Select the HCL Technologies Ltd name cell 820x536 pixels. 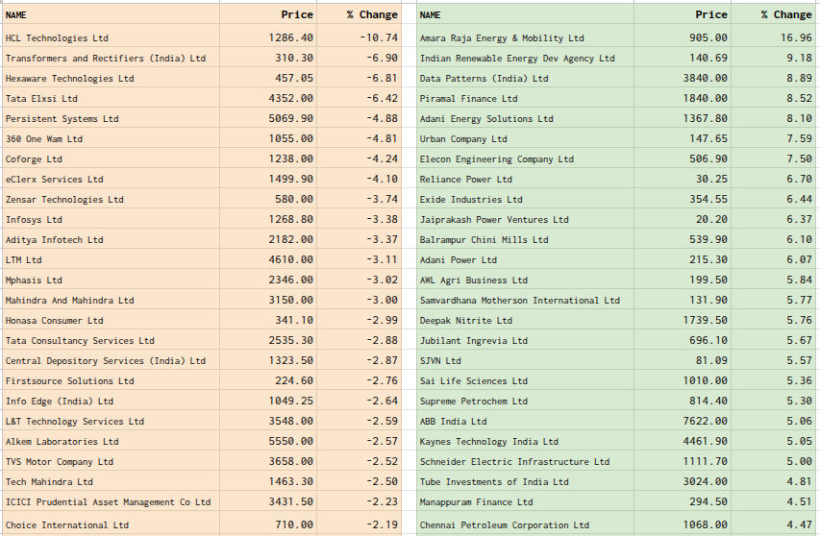(x=111, y=37)
